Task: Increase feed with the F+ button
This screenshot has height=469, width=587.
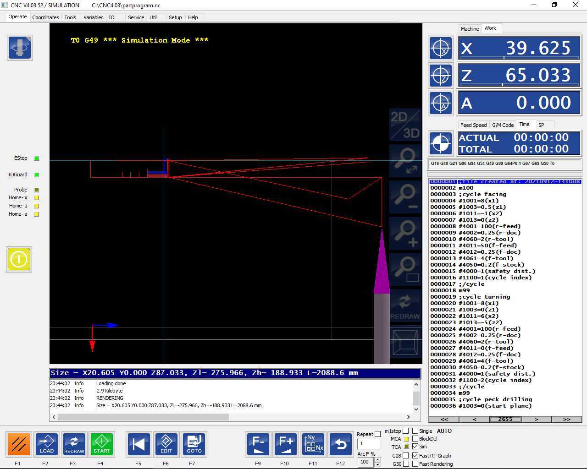Action: 286,444
